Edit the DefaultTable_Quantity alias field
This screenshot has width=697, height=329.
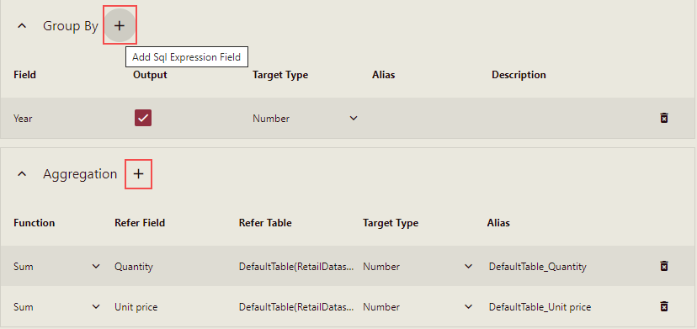(x=537, y=267)
